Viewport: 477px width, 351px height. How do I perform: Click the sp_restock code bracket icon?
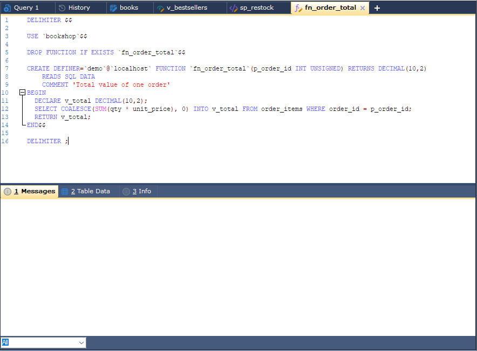[x=233, y=8]
